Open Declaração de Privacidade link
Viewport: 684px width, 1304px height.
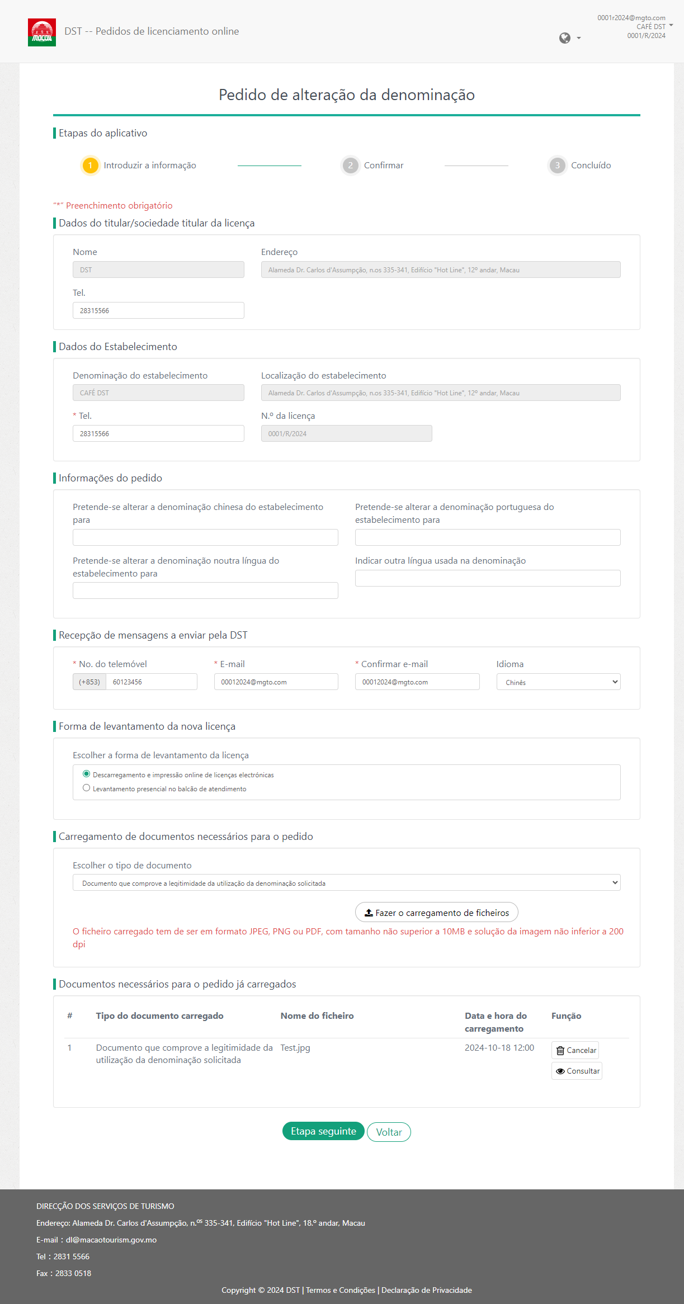(427, 1290)
